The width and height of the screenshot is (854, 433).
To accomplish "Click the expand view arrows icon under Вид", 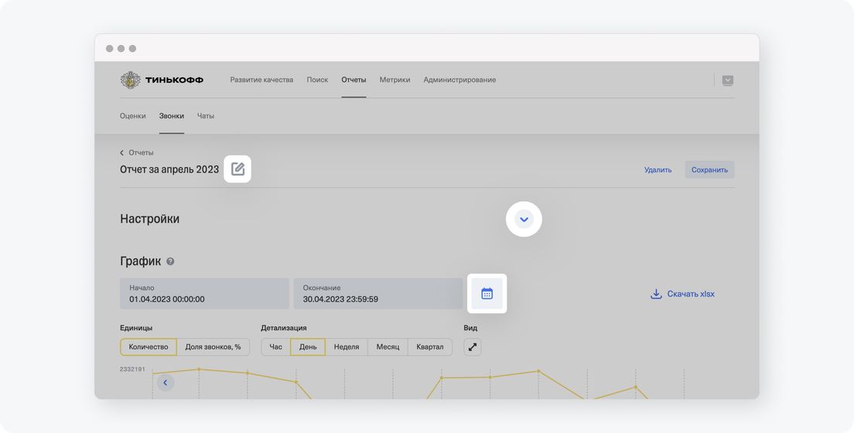I will 472,347.
